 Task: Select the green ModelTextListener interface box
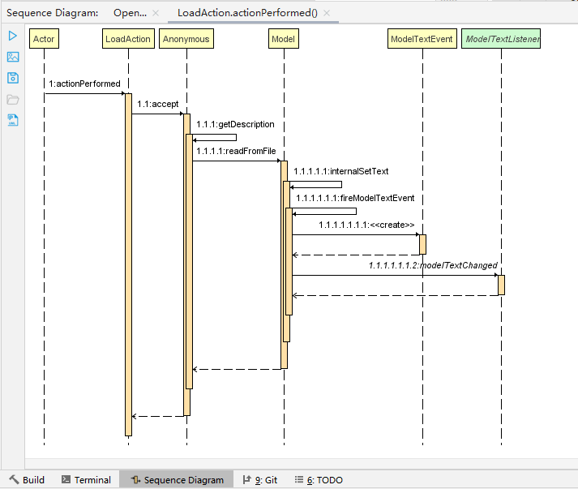501,39
